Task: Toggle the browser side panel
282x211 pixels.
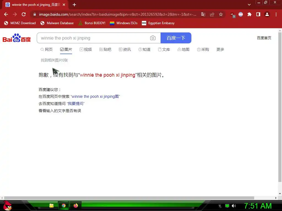Action: (x=258, y=14)
